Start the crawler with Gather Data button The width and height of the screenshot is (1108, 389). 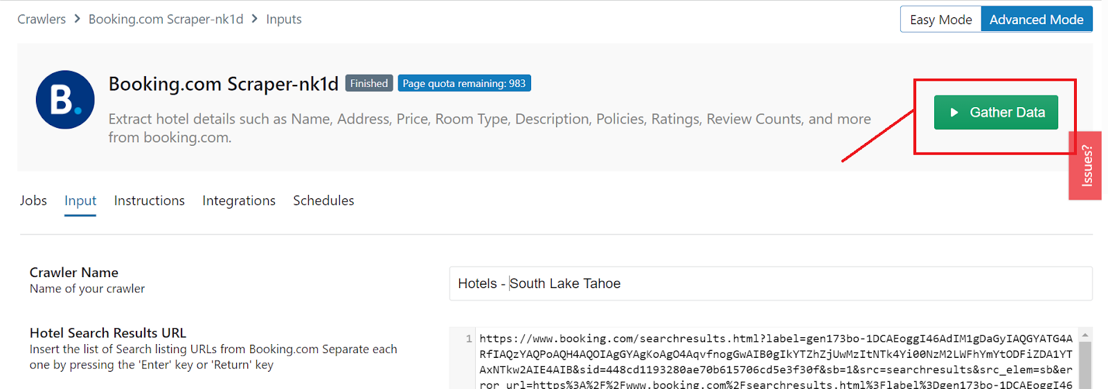(996, 113)
